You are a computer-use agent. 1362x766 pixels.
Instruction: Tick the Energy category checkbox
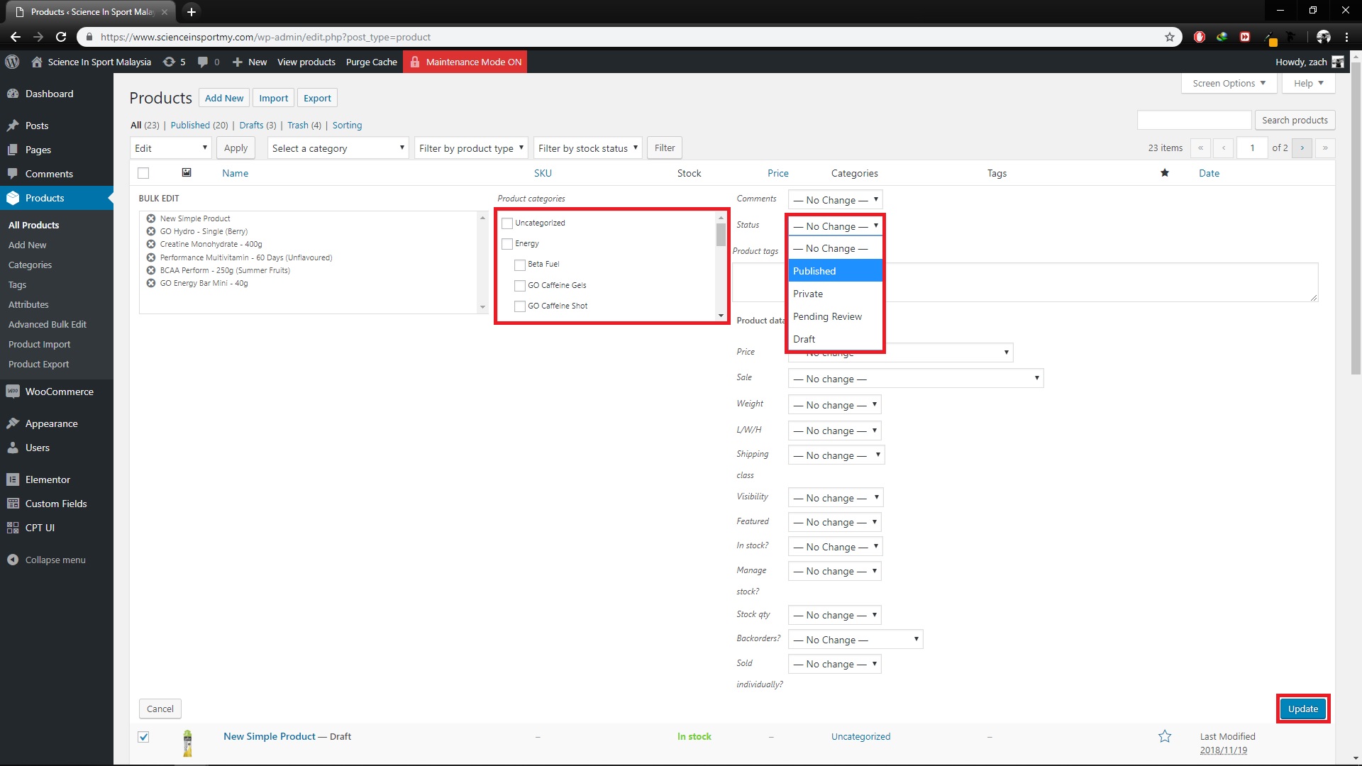coord(507,244)
